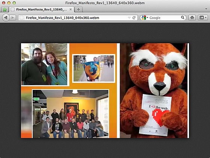Select the Firefox_Manifesto_Rev1 tab
Image resolution: width=210 pixels, height=158 pixels.
point(42,9)
